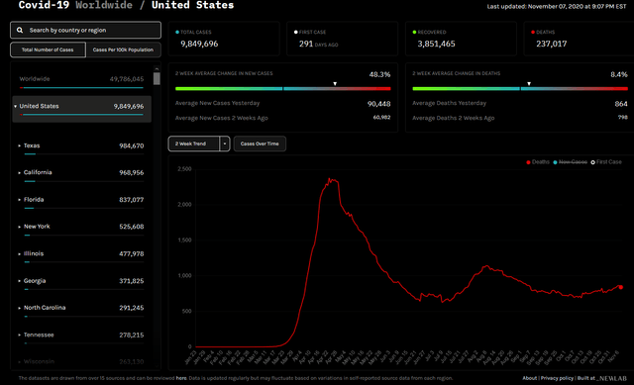Image resolution: width=634 pixels, height=385 pixels.
Task: Expand the Florida arrow
Action: [x=20, y=200]
